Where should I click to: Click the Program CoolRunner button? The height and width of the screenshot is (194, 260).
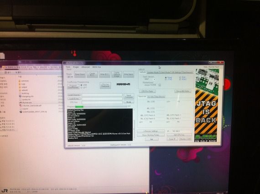pos(73,86)
